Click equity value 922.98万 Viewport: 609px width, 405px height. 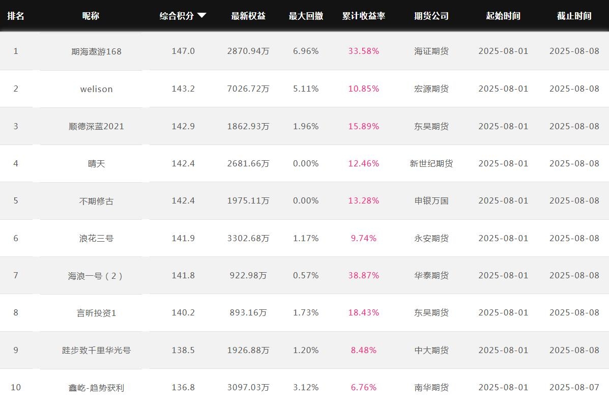point(248,275)
